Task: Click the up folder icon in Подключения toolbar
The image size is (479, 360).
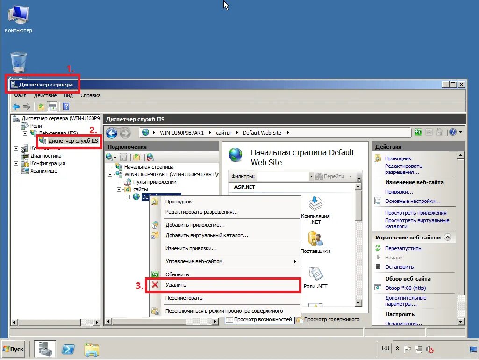Action: click(x=136, y=157)
